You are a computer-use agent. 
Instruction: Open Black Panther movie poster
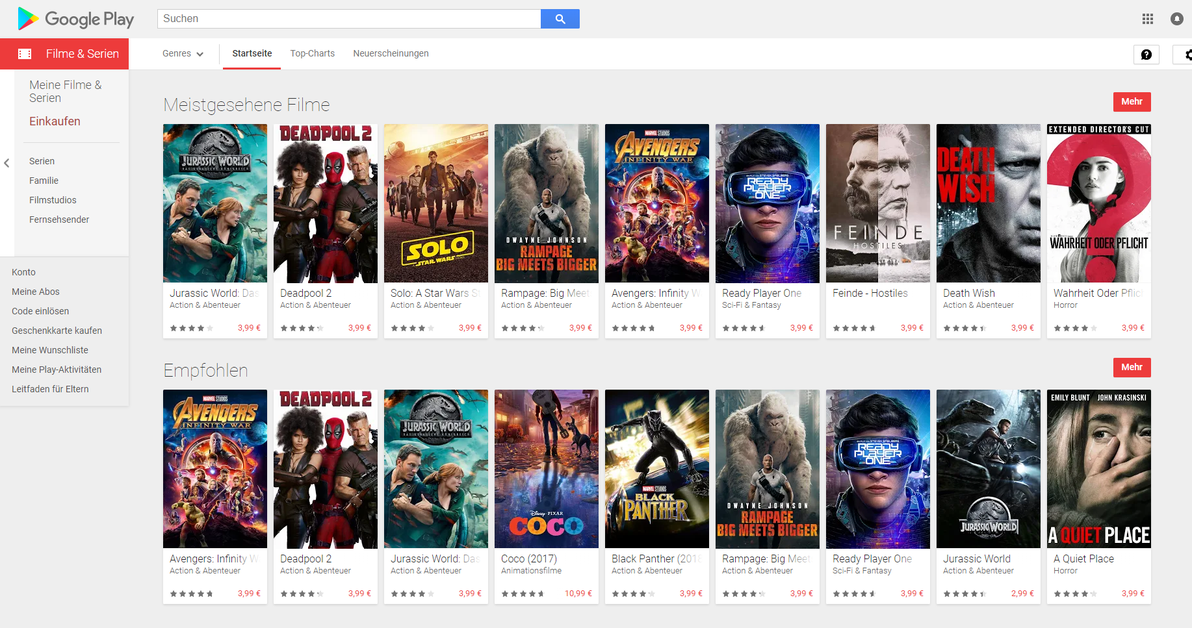pyautogui.click(x=657, y=469)
